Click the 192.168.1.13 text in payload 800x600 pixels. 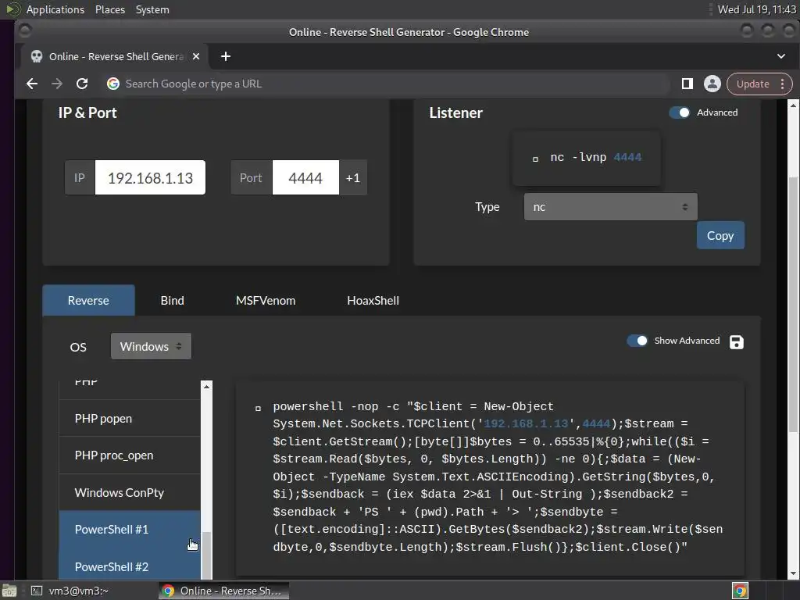526,423
